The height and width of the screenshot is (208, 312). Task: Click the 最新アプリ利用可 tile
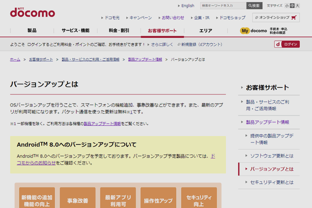(x=118, y=198)
